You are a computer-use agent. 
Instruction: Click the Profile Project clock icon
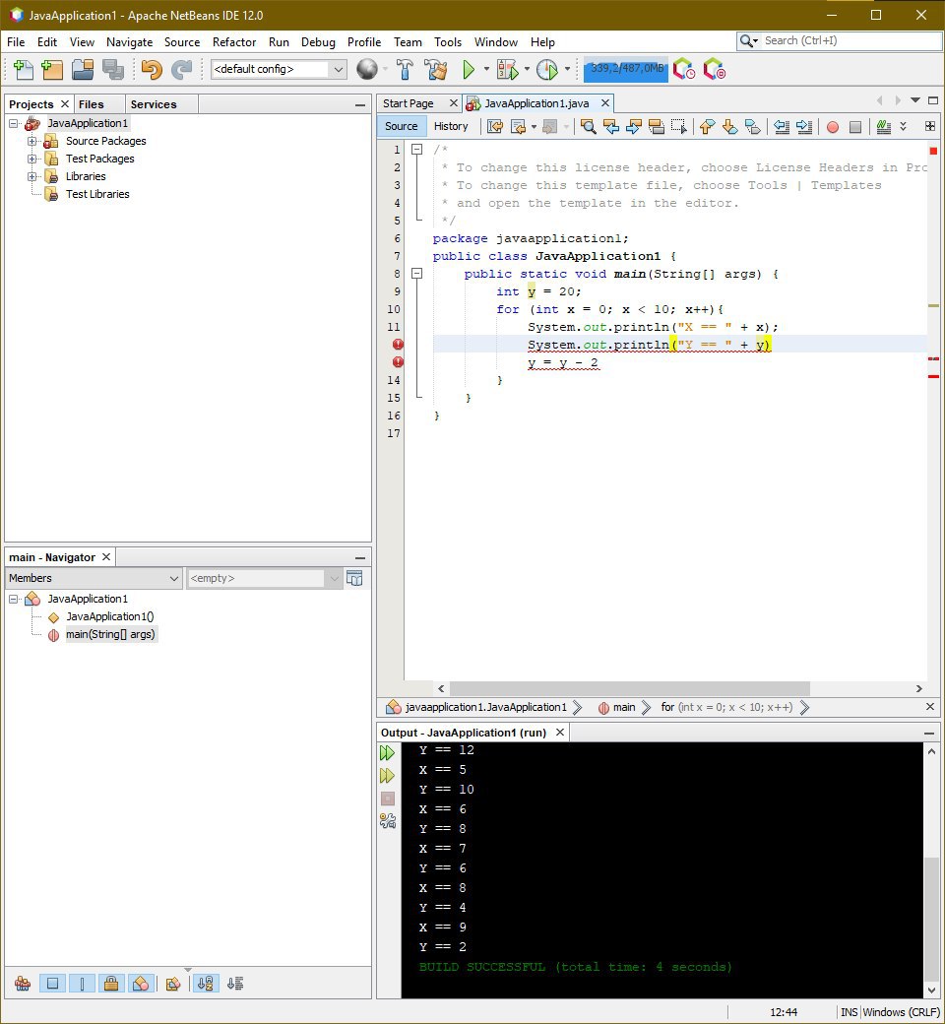pos(547,69)
